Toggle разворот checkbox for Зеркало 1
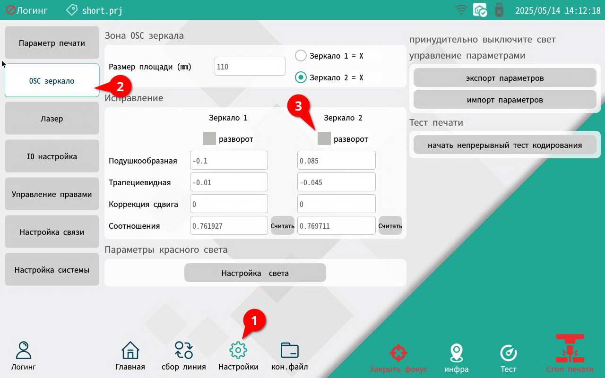Viewport: 605px width, 378px height. click(x=209, y=139)
